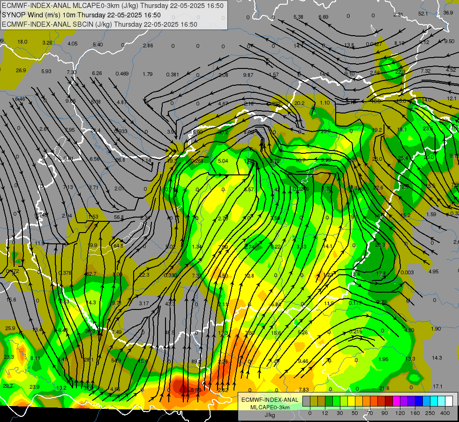
Task: Click the legend scale label '250'
Action: point(430,413)
